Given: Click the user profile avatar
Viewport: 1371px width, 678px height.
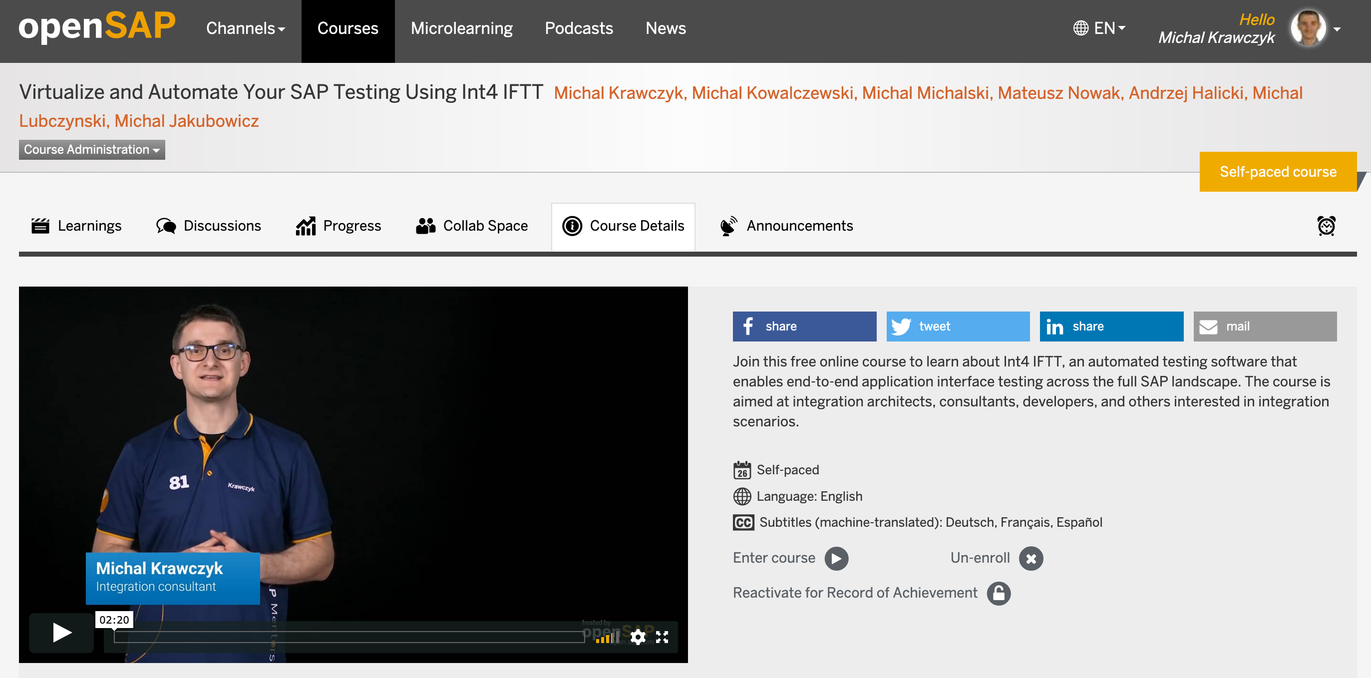Looking at the screenshot, I should (x=1308, y=28).
